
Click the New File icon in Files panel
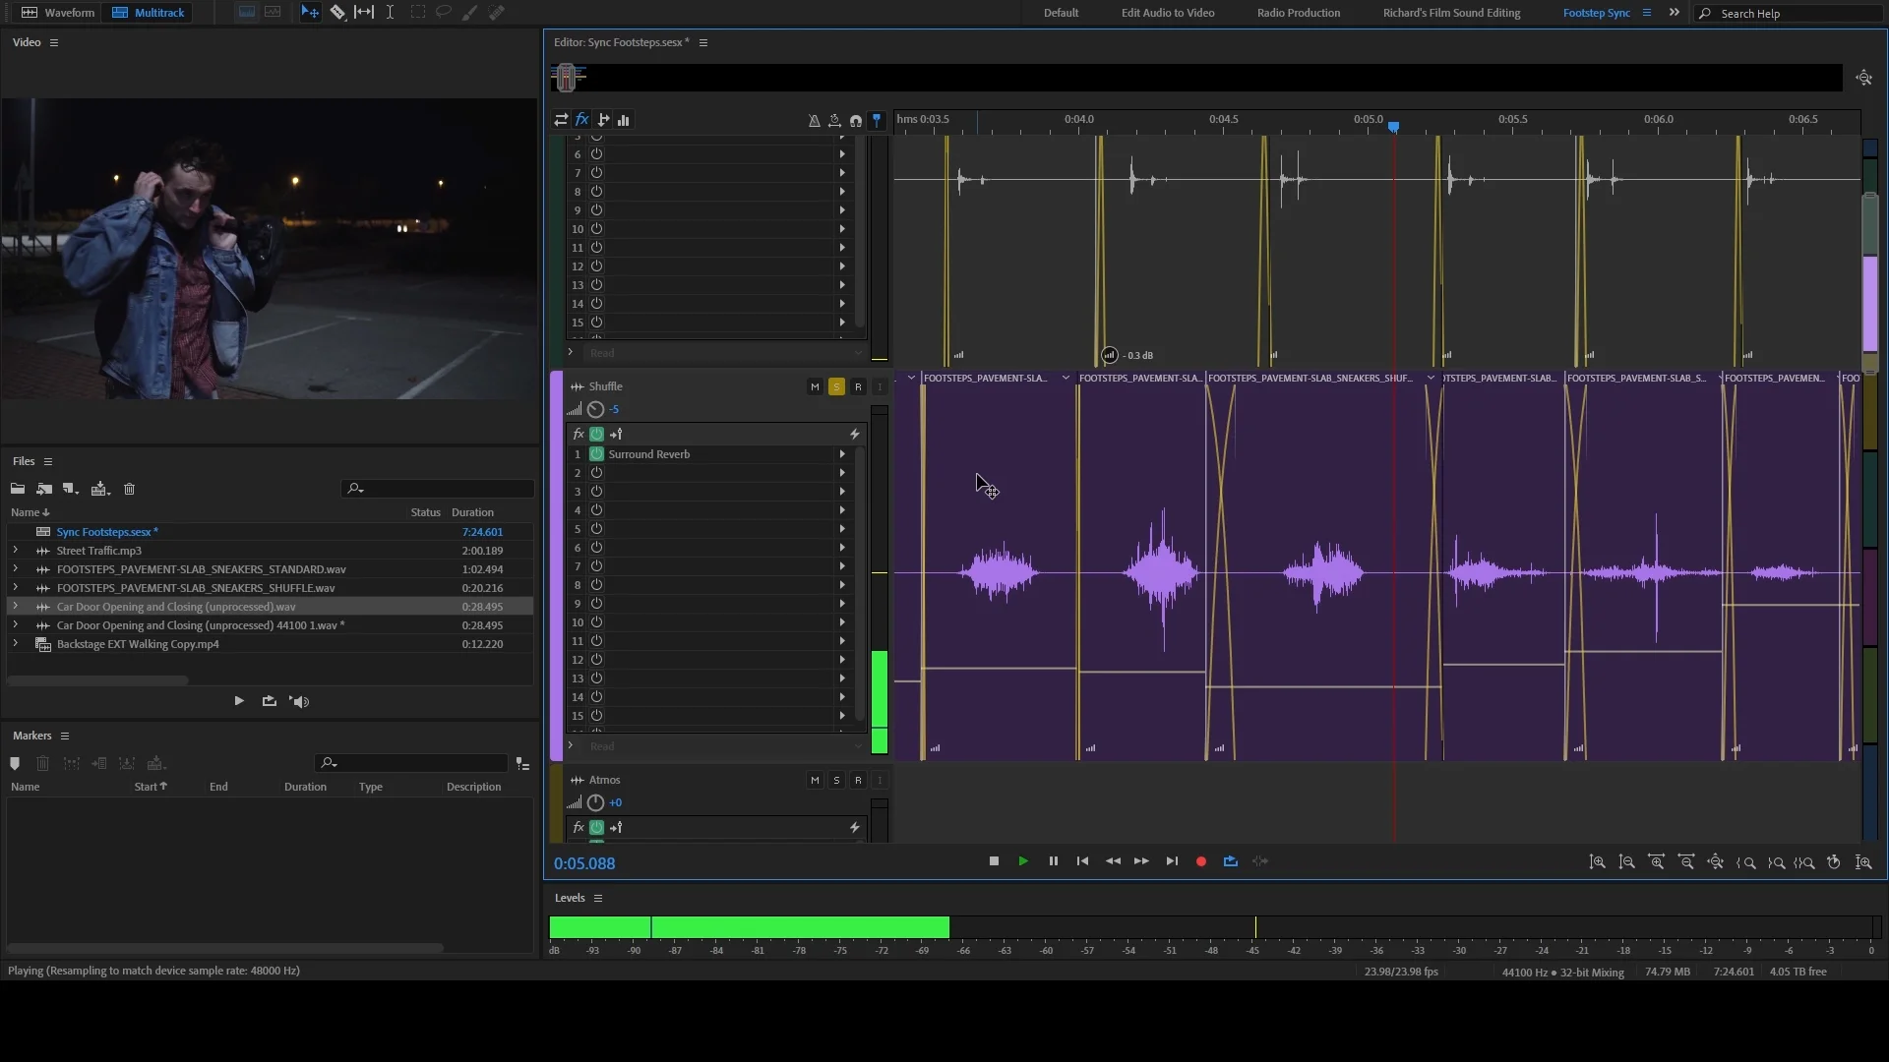70,489
